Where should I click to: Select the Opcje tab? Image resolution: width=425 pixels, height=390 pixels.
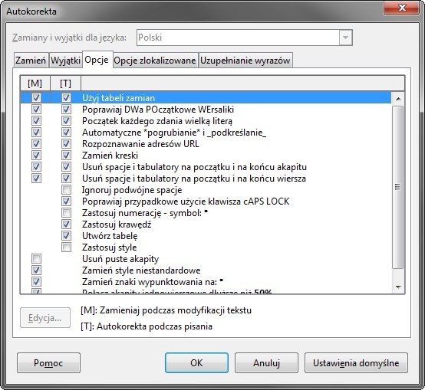97,60
